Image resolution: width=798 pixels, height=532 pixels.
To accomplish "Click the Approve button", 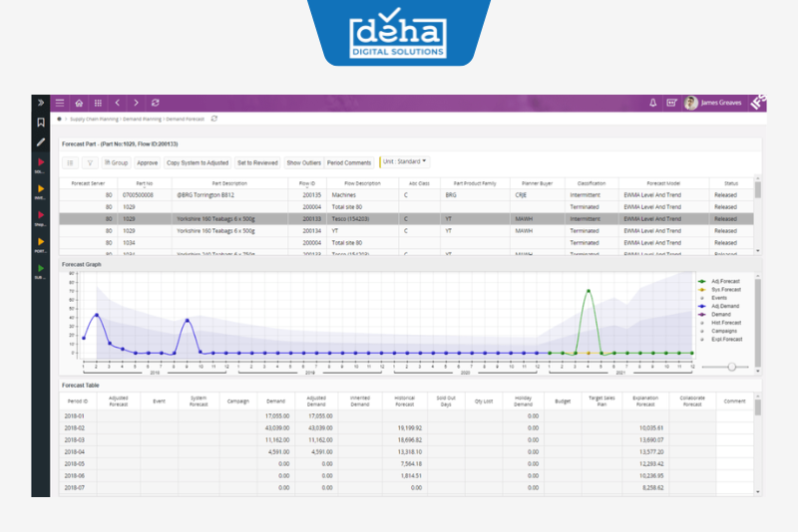I will 147,162.
